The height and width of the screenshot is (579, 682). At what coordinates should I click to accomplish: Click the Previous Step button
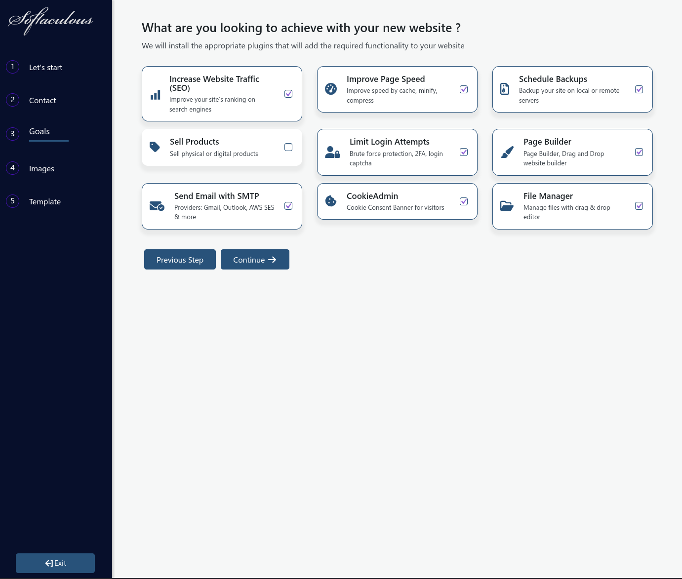[x=180, y=259]
